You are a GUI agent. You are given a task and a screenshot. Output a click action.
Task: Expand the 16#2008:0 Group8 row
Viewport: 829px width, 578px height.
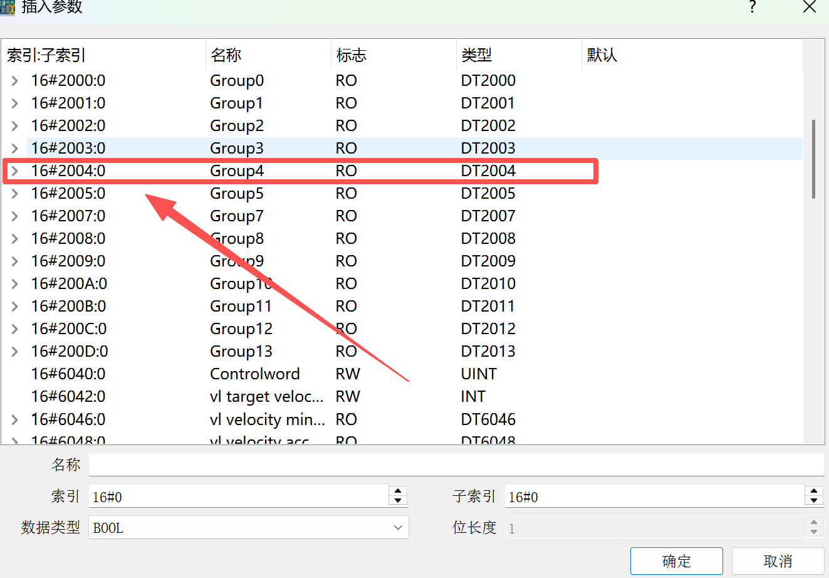click(14, 239)
